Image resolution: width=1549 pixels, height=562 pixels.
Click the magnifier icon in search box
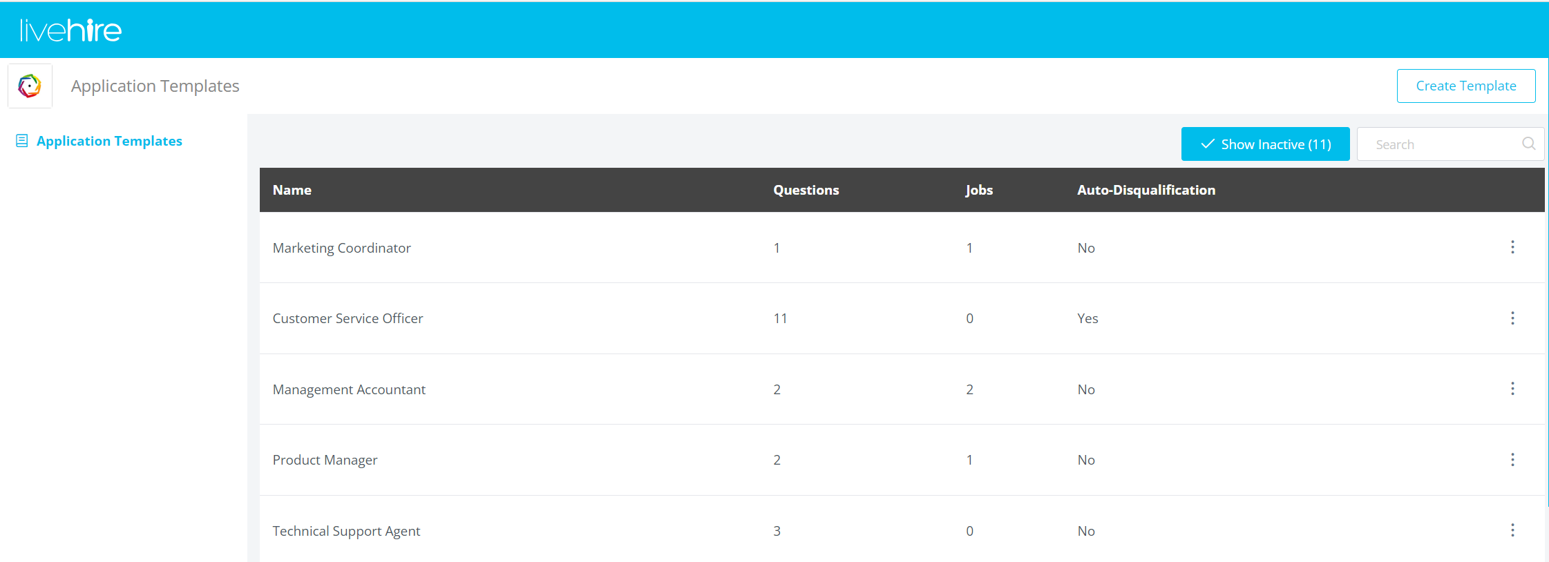coord(1528,144)
